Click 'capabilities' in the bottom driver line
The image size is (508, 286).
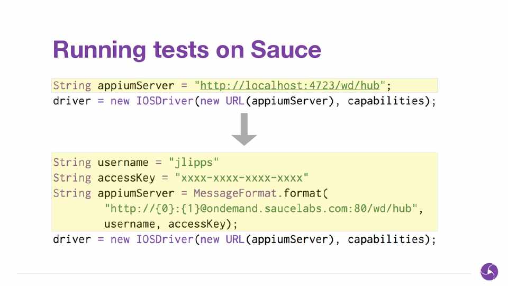click(x=386, y=239)
